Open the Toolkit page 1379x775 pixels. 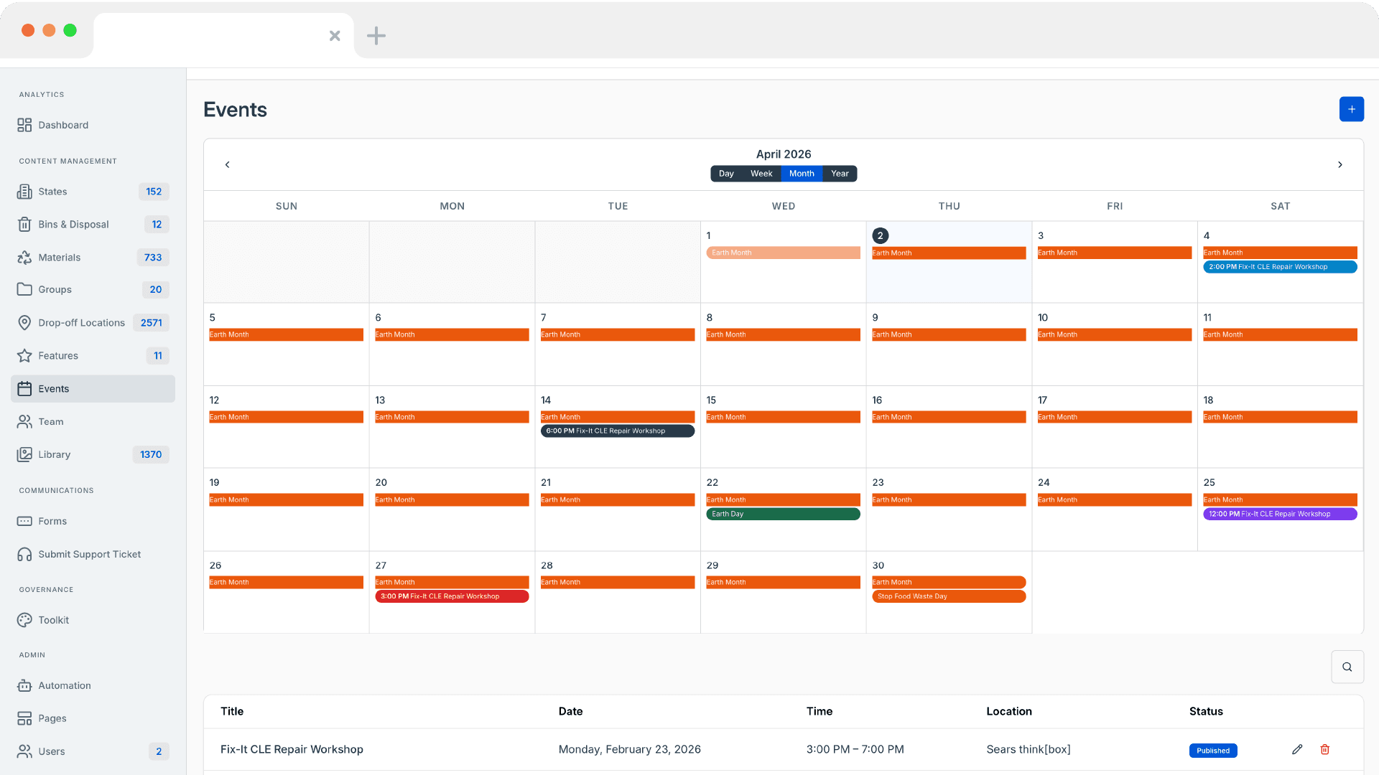pyautogui.click(x=53, y=620)
